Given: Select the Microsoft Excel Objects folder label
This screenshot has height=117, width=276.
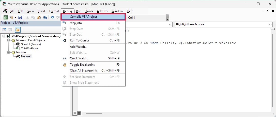Looking at the screenshot, I should click(30, 40).
